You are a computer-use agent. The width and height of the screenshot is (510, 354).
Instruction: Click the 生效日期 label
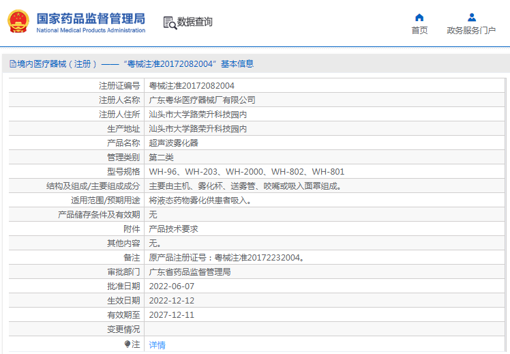[x=123, y=300]
